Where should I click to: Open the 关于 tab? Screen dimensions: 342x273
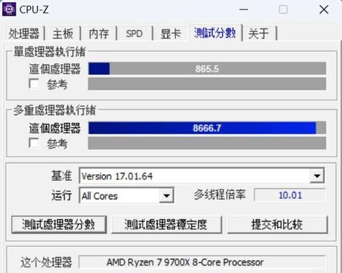(259, 33)
